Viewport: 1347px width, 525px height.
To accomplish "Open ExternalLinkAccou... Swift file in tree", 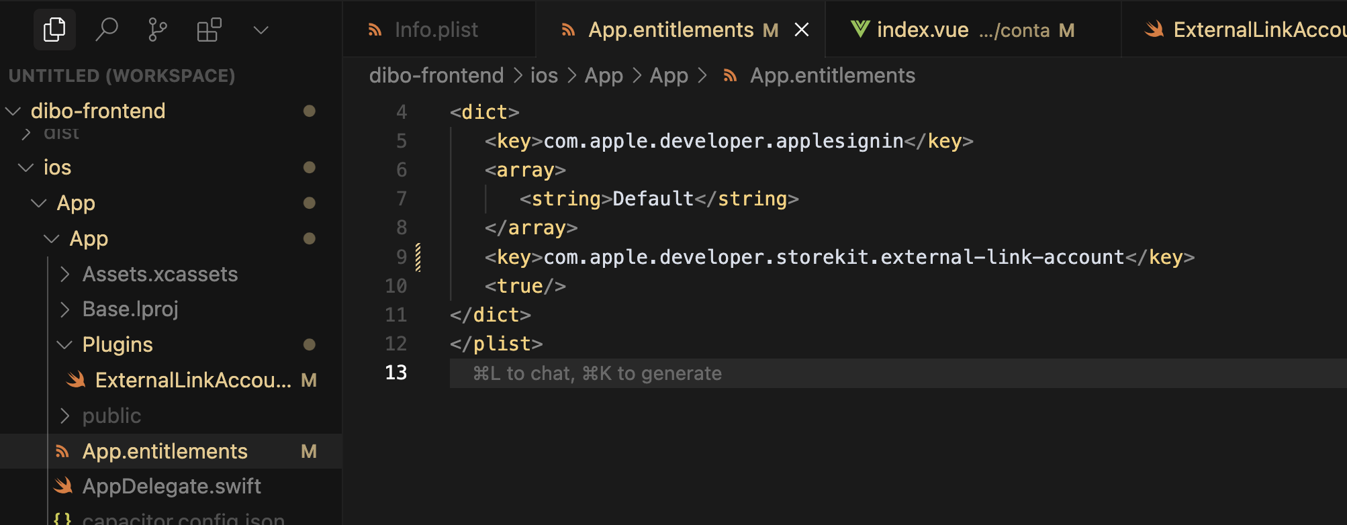I will tap(193, 380).
